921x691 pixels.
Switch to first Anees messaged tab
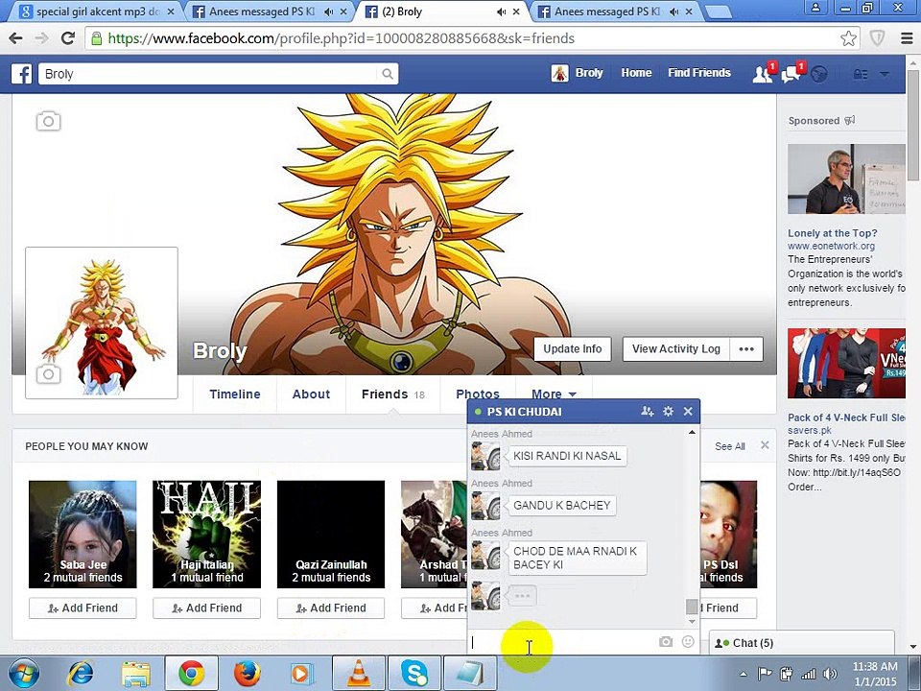[x=268, y=12]
